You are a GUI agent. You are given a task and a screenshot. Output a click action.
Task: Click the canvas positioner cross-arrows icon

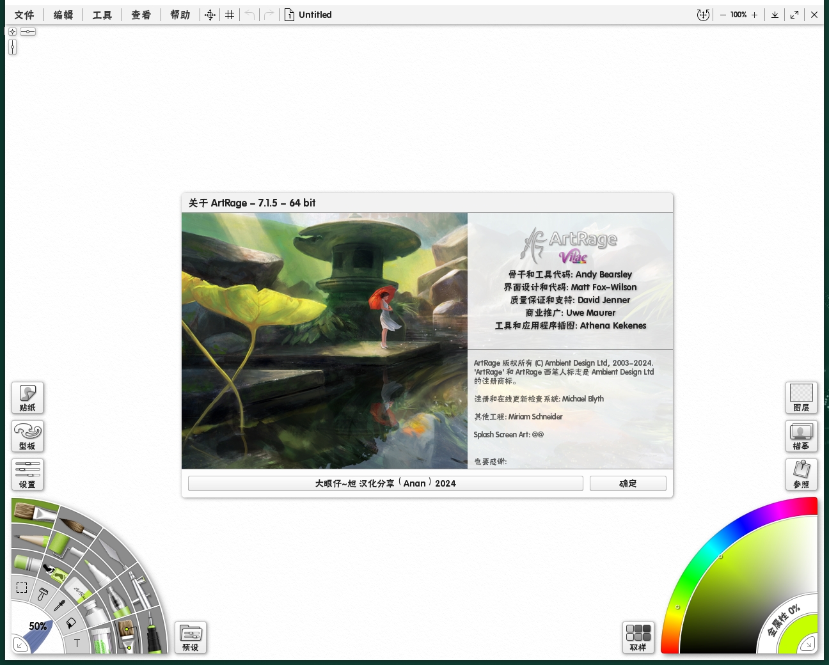coord(210,15)
